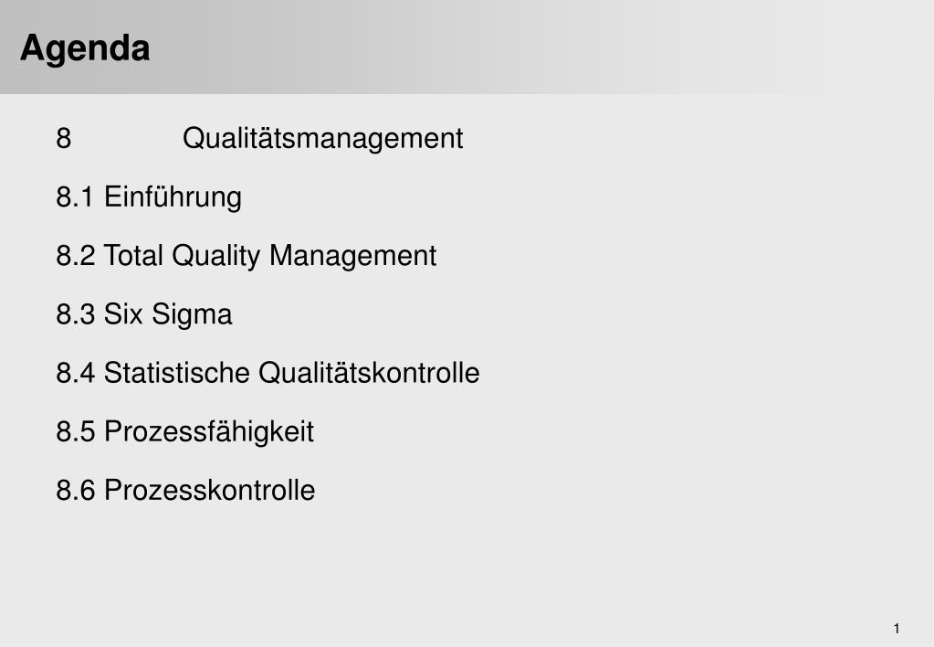Click the Agenda slide title

click(x=85, y=49)
